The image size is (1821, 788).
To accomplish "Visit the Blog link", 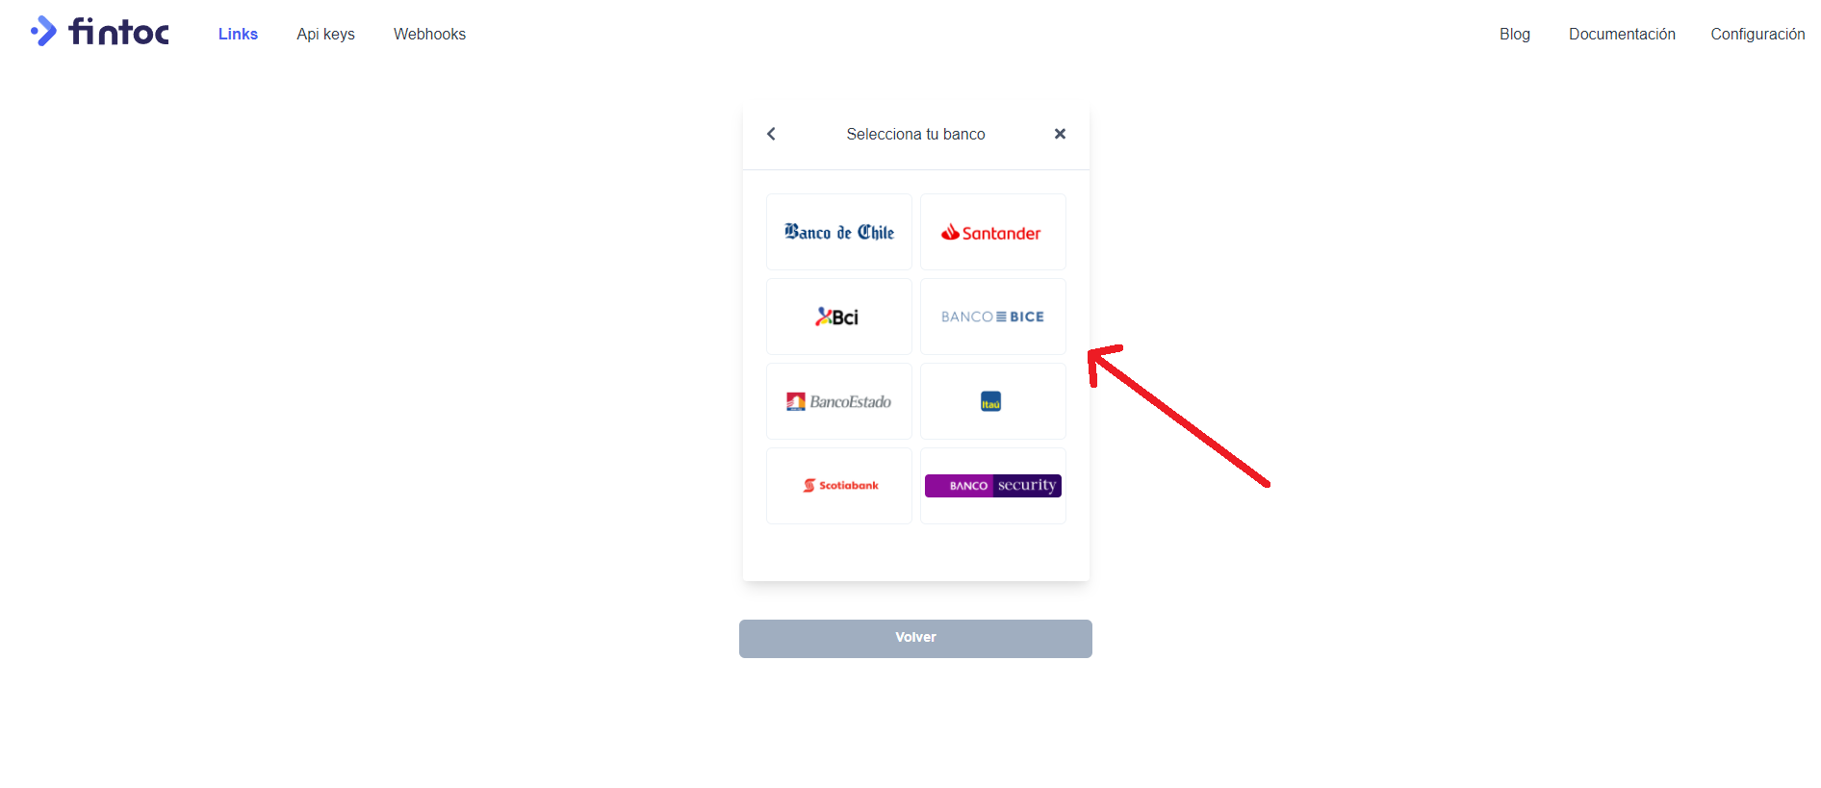I will 1514,34.
